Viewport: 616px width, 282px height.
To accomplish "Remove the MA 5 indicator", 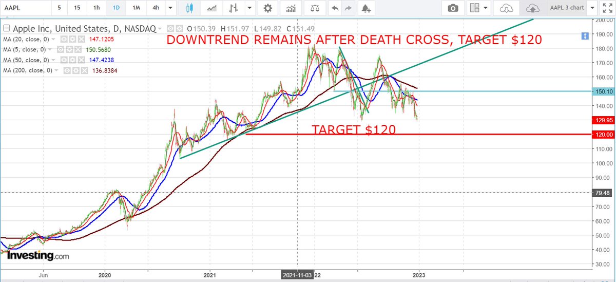I will point(78,50).
